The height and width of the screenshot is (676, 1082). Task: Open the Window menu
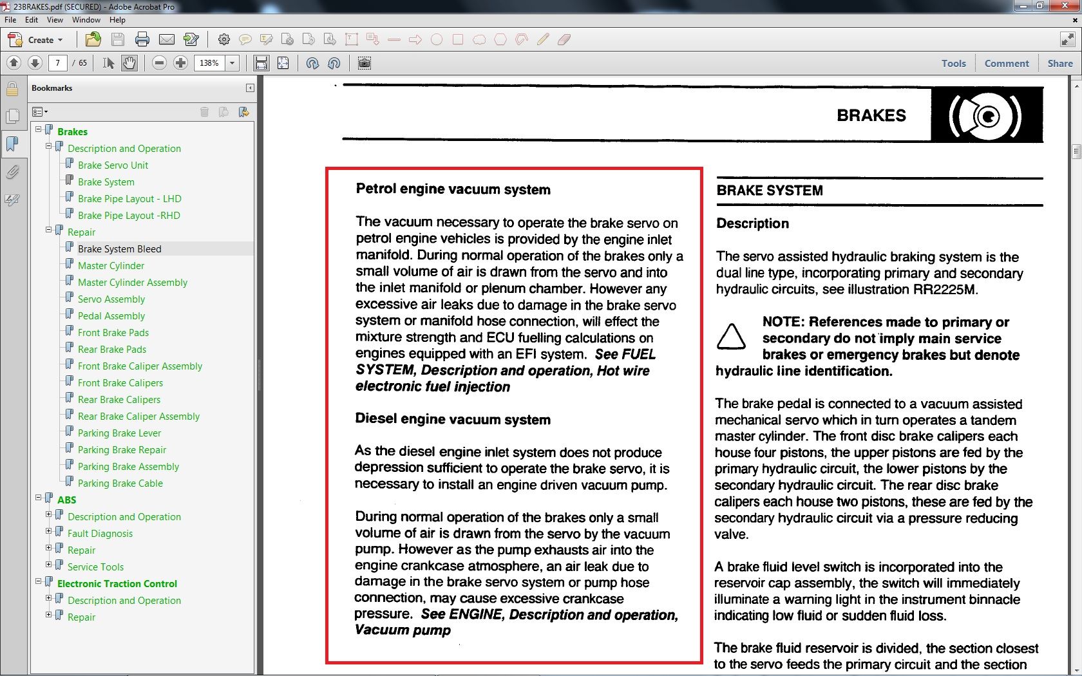[86, 20]
